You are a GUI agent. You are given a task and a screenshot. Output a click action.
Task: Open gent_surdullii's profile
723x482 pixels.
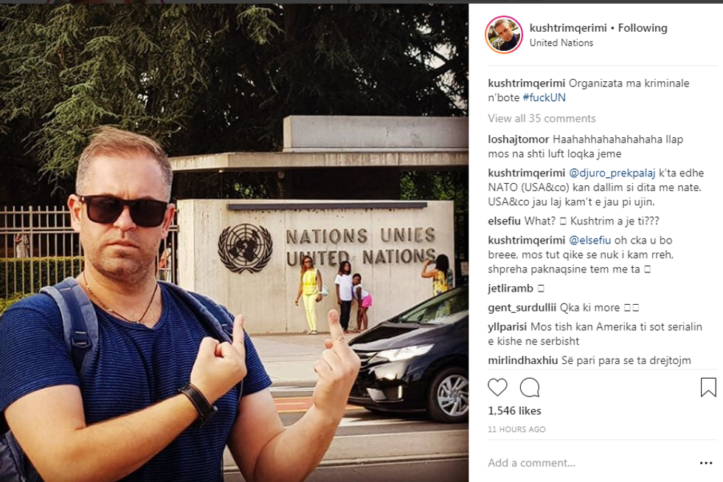point(522,308)
